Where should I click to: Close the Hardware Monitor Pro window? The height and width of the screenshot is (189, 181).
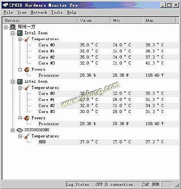click(176, 5)
